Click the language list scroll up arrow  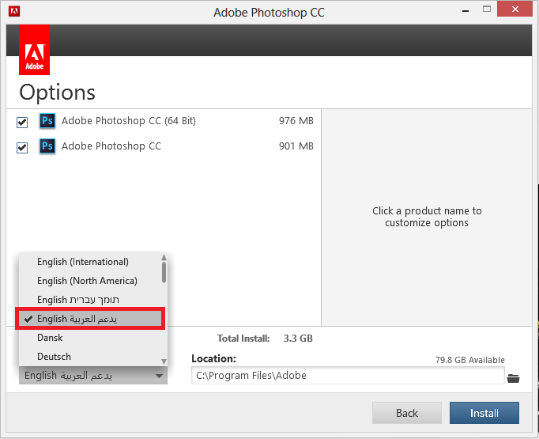pos(164,257)
